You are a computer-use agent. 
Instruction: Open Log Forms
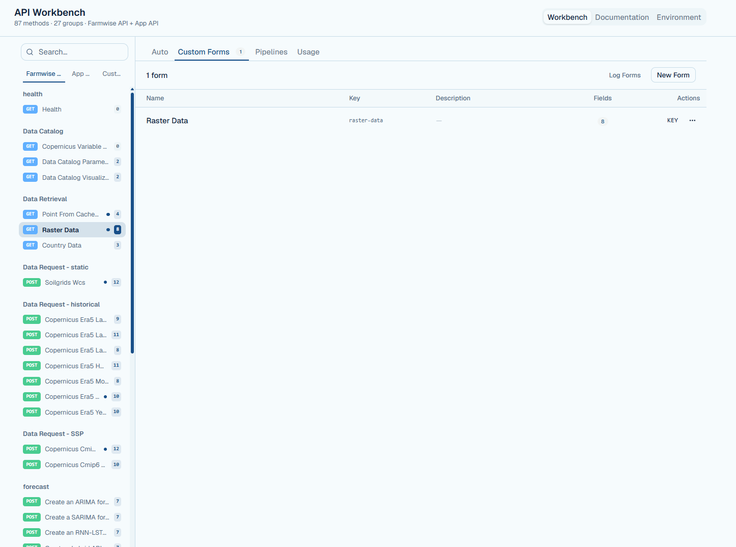tap(625, 75)
